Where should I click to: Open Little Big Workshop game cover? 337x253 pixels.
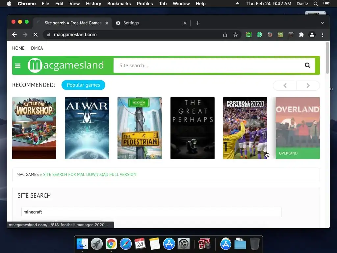tap(34, 128)
